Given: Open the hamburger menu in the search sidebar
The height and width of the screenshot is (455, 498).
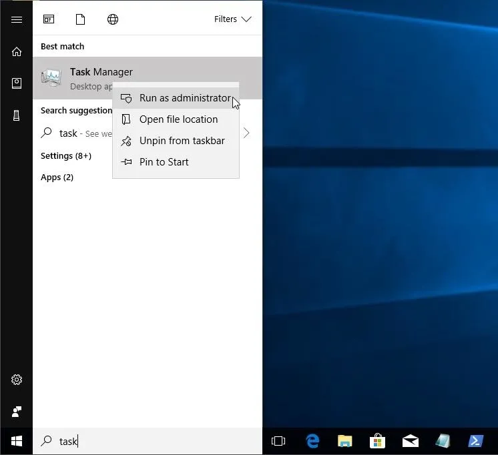Looking at the screenshot, I should [17, 20].
